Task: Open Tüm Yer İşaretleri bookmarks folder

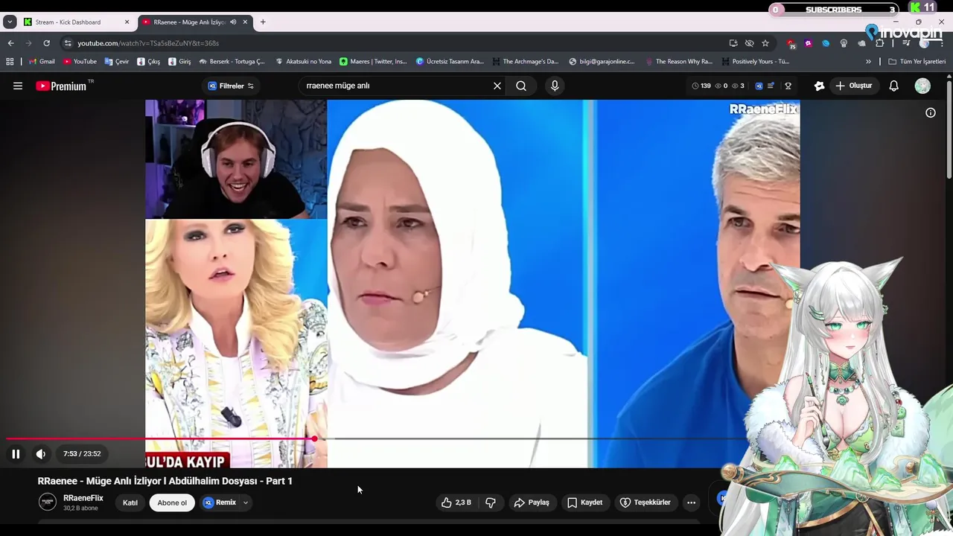Action: click(x=917, y=62)
